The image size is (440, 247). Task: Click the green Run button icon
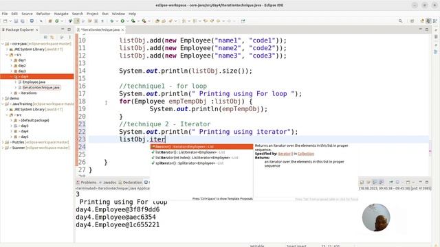coord(122,21)
